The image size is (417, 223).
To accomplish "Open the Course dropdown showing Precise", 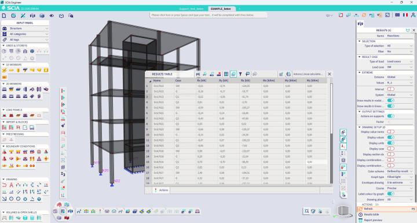I will 400,188.
